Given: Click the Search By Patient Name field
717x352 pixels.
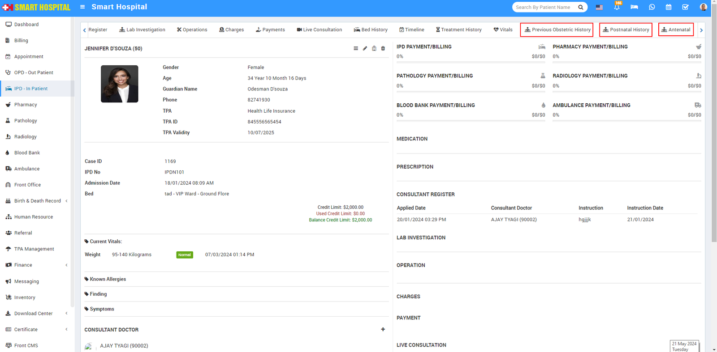Looking at the screenshot, I should [x=544, y=7].
